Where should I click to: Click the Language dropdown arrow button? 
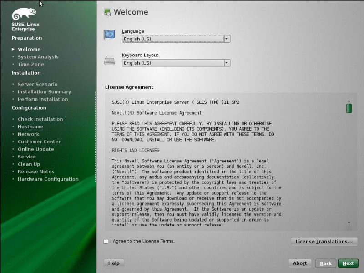coord(227,39)
